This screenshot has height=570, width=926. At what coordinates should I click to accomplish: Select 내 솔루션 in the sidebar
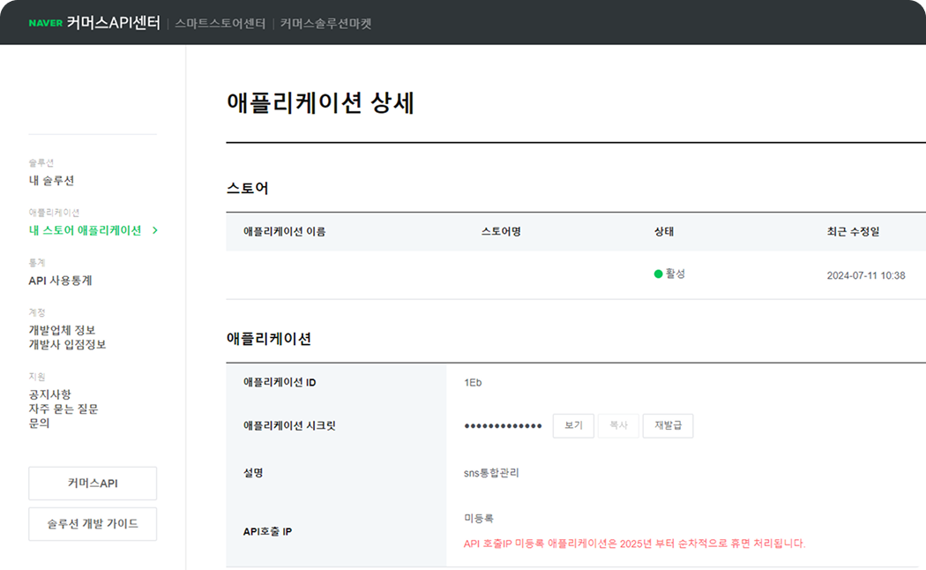pos(51,181)
